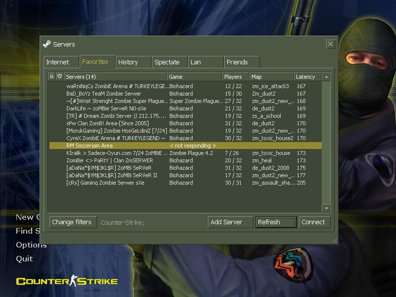Click the password lock column header icon
This screenshot has height=297, width=396.
point(51,76)
